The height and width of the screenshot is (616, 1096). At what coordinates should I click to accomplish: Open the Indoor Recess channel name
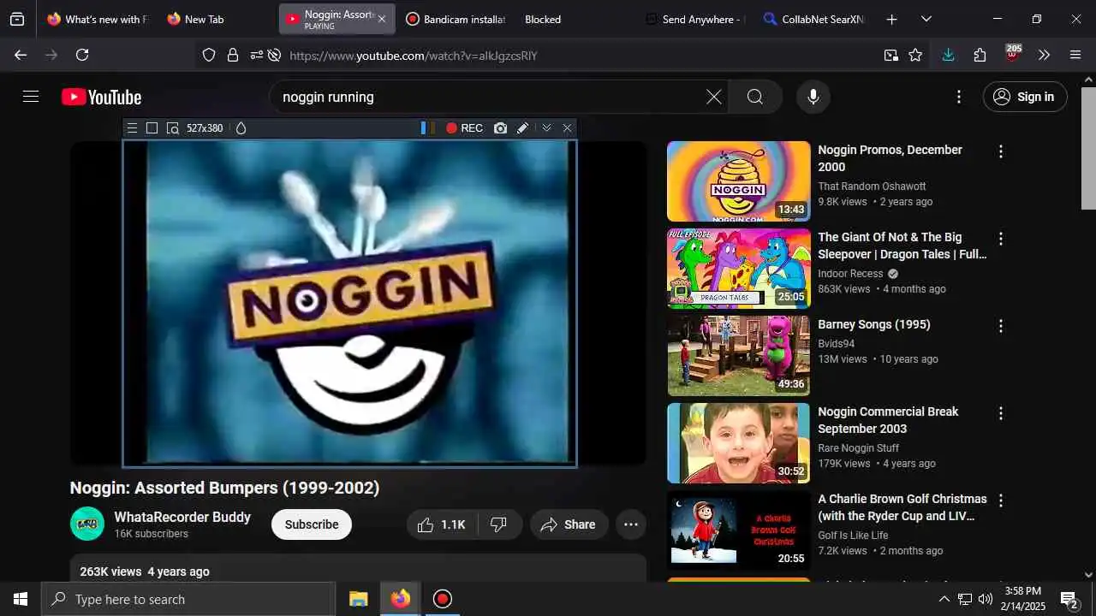click(x=850, y=274)
